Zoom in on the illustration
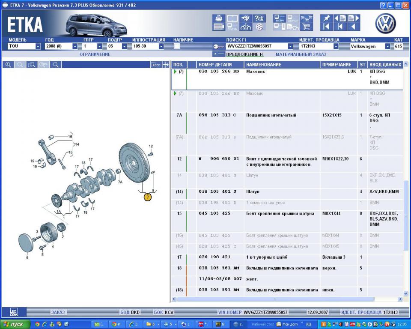The height and width of the screenshot is (329, 411). 8,65
